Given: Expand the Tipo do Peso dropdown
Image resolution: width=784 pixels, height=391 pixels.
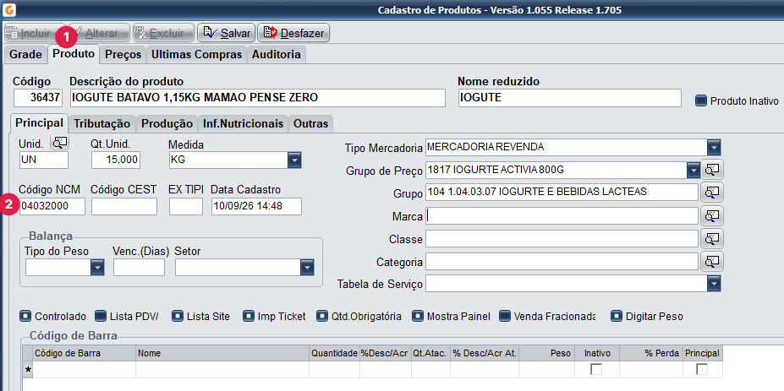Looking at the screenshot, I should pyautogui.click(x=97, y=268).
